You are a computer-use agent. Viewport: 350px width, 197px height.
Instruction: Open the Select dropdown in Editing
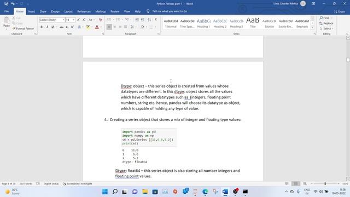click(326, 28)
